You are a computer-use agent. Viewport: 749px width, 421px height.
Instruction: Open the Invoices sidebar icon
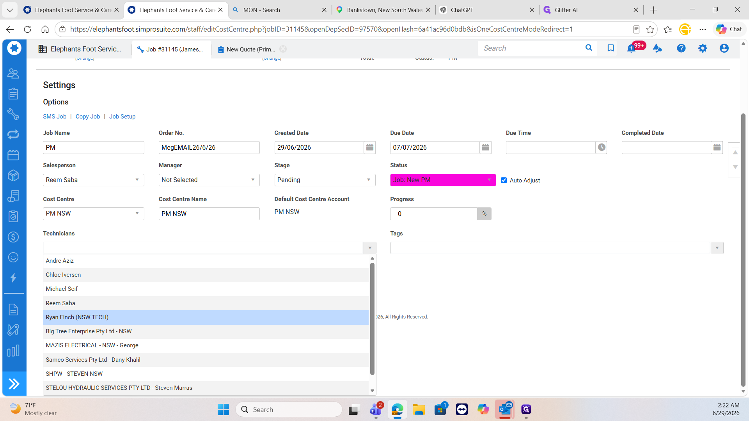[x=13, y=196]
